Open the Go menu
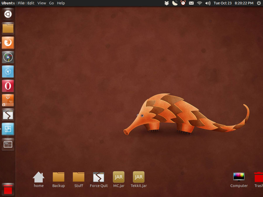Viewport: 263px width, 197px height. pos(51,3)
